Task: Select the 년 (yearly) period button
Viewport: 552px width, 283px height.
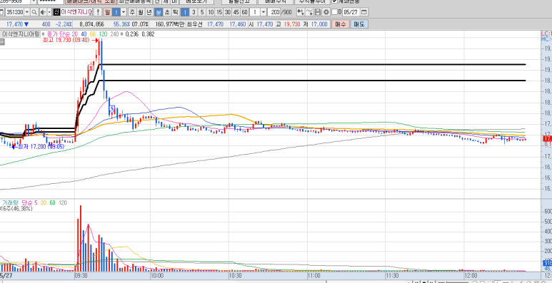Action: click(x=149, y=12)
